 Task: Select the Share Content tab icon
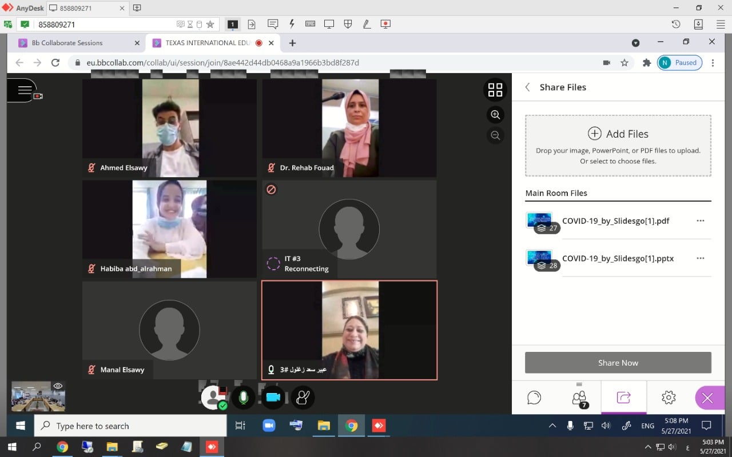[x=623, y=398]
